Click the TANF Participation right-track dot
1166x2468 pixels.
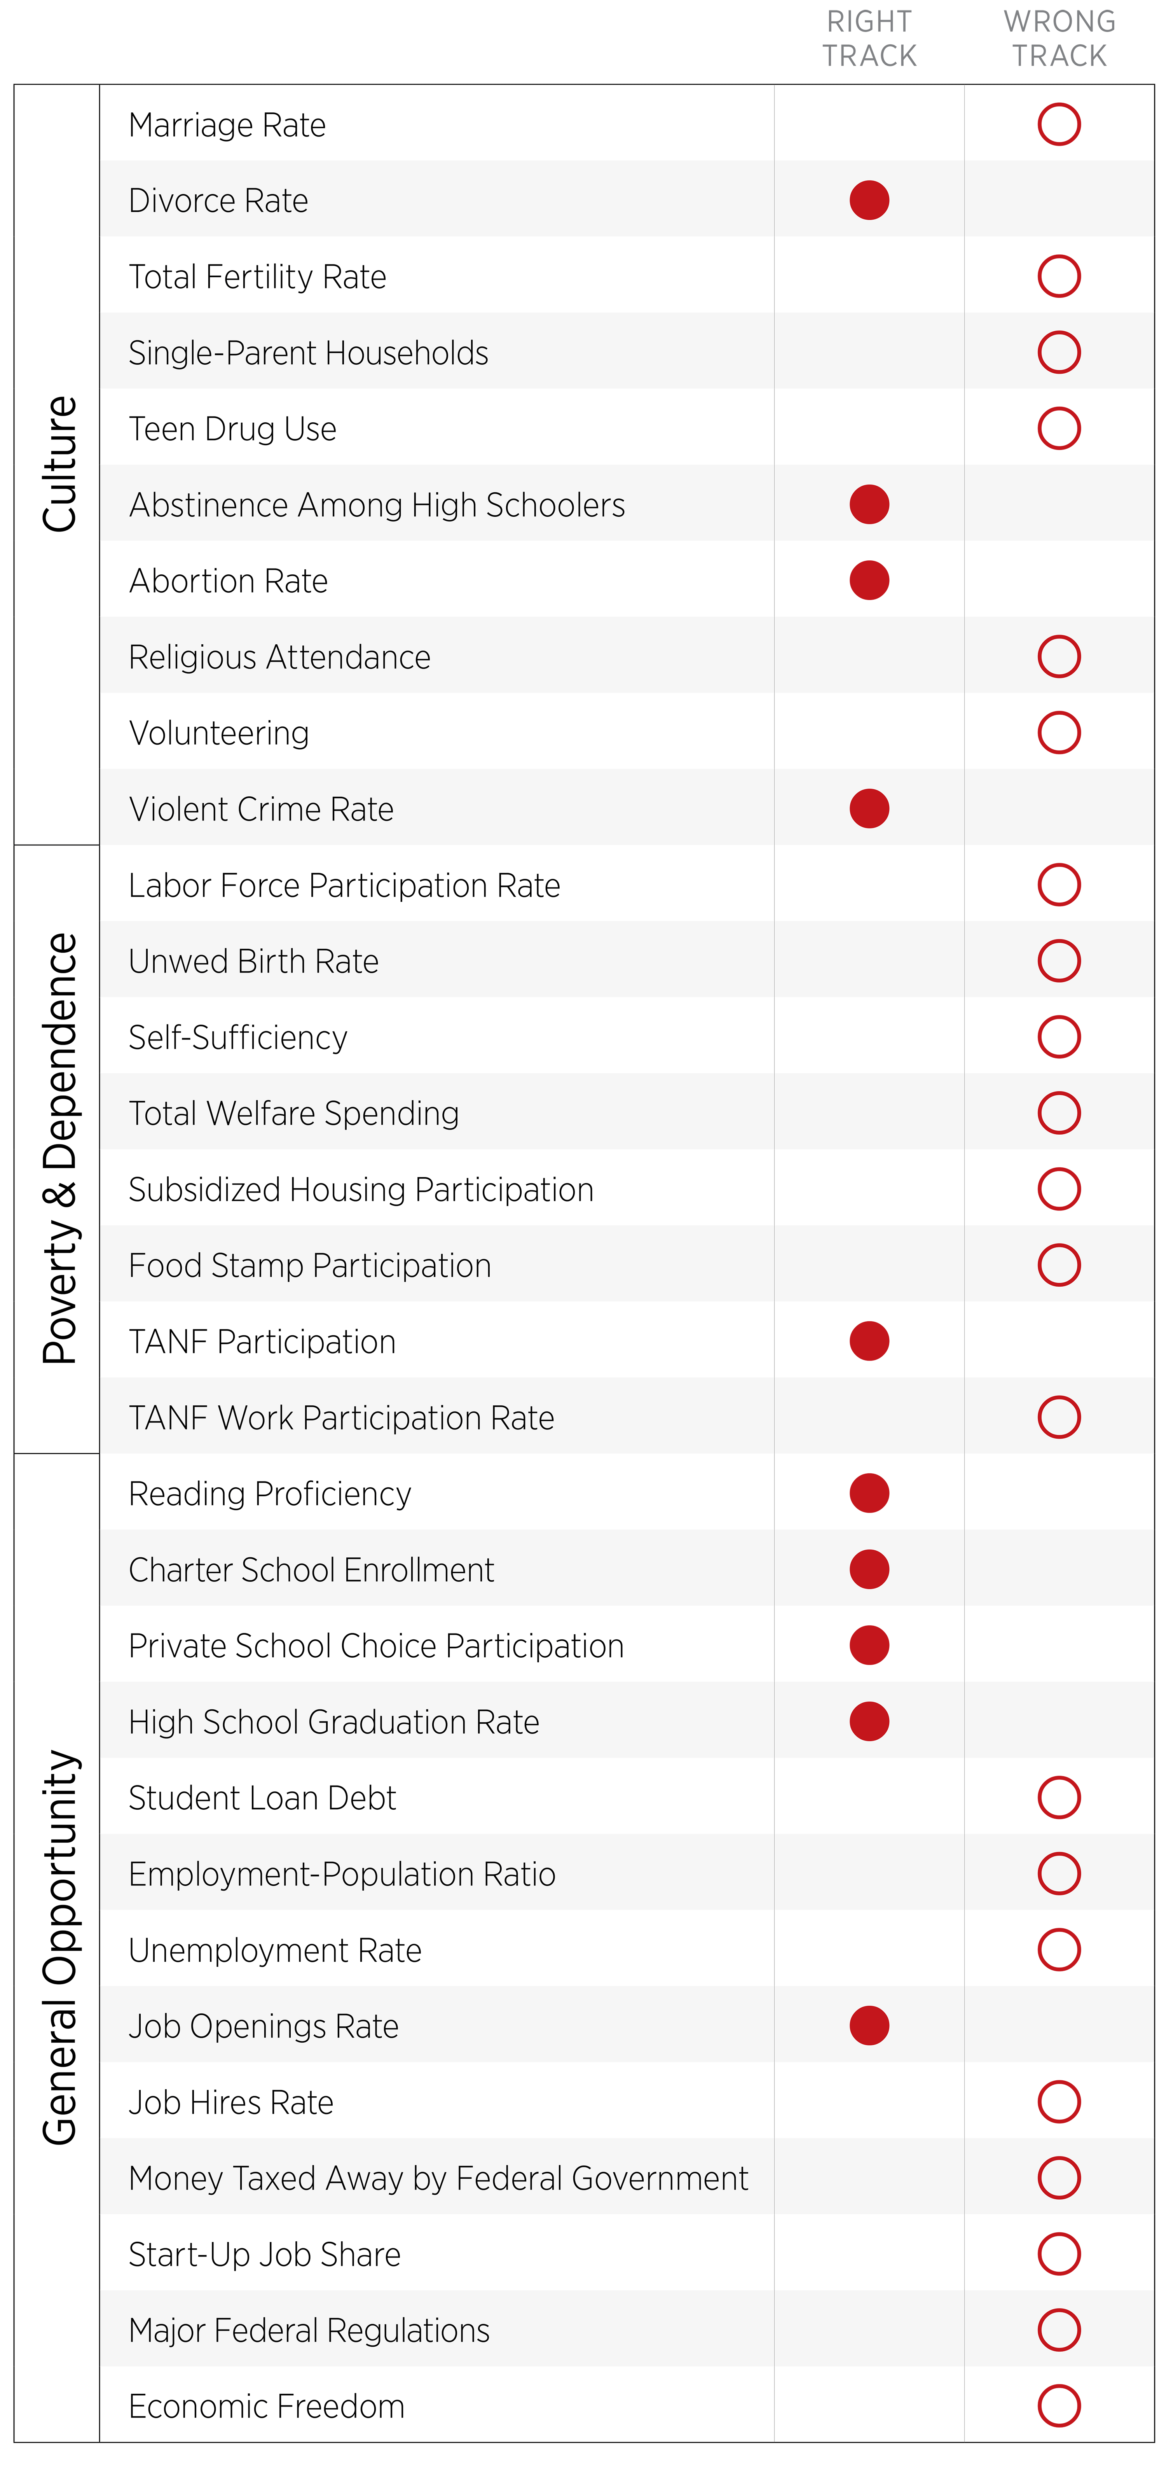point(868,1341)
